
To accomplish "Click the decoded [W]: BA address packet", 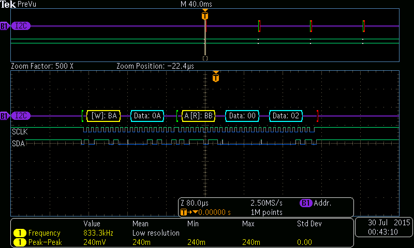I will pos(103,116).
